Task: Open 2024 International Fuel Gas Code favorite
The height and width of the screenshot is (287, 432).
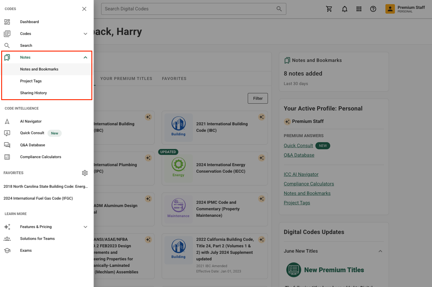Action: coord(38,198)
